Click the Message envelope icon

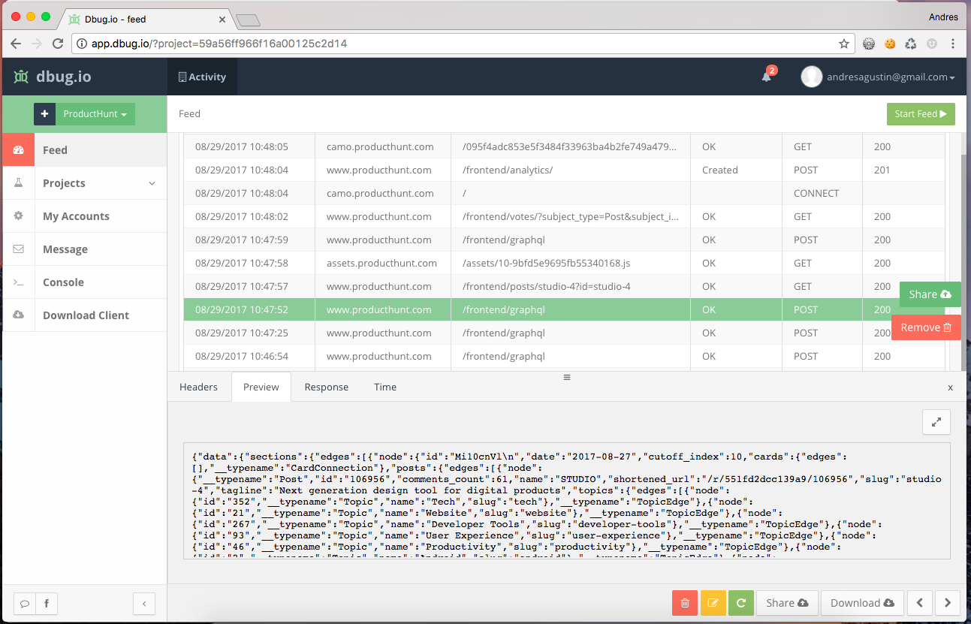19,249
